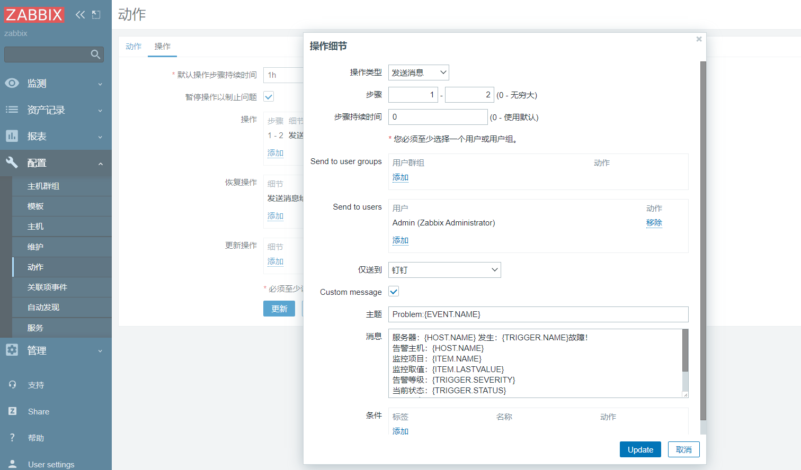Viewport: 801px width, 470px height.
Task: Click the 步骤 end field showing 2
Action: [469, 95]
